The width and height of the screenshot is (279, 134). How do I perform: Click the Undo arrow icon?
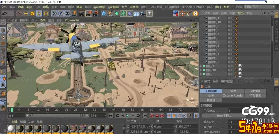click(x=5, y=13)
